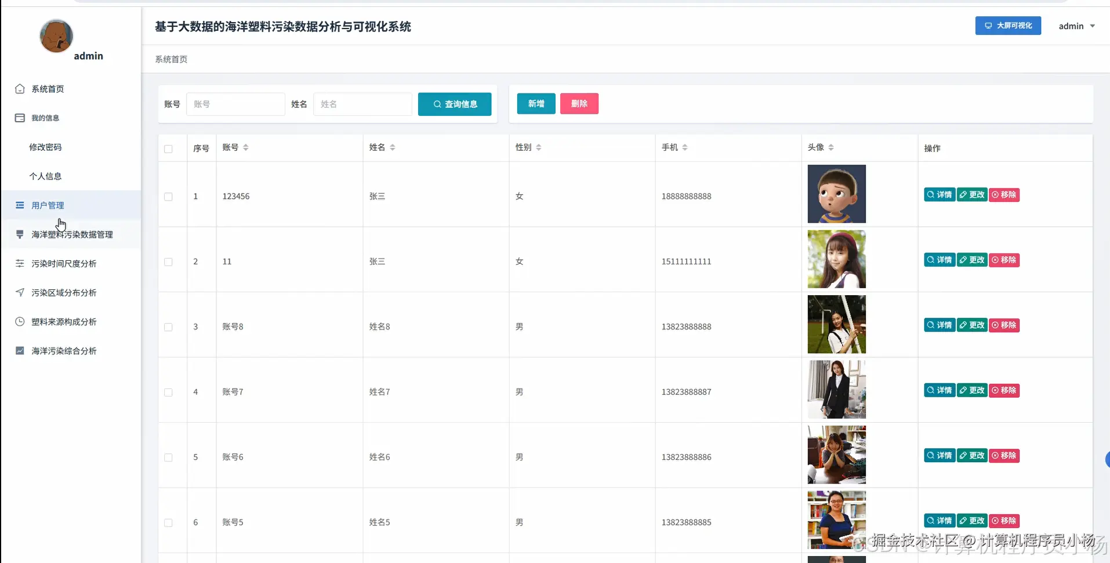Screen dimensions: 1110x563
Task: Click 更改 for account 11
Action: [x=972, y=260]
